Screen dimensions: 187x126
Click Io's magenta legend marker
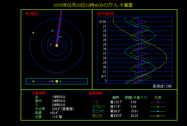pos(158,102)
